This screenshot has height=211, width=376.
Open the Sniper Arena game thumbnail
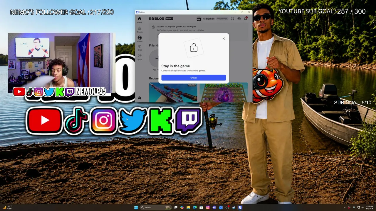click(x=173, y=92)
